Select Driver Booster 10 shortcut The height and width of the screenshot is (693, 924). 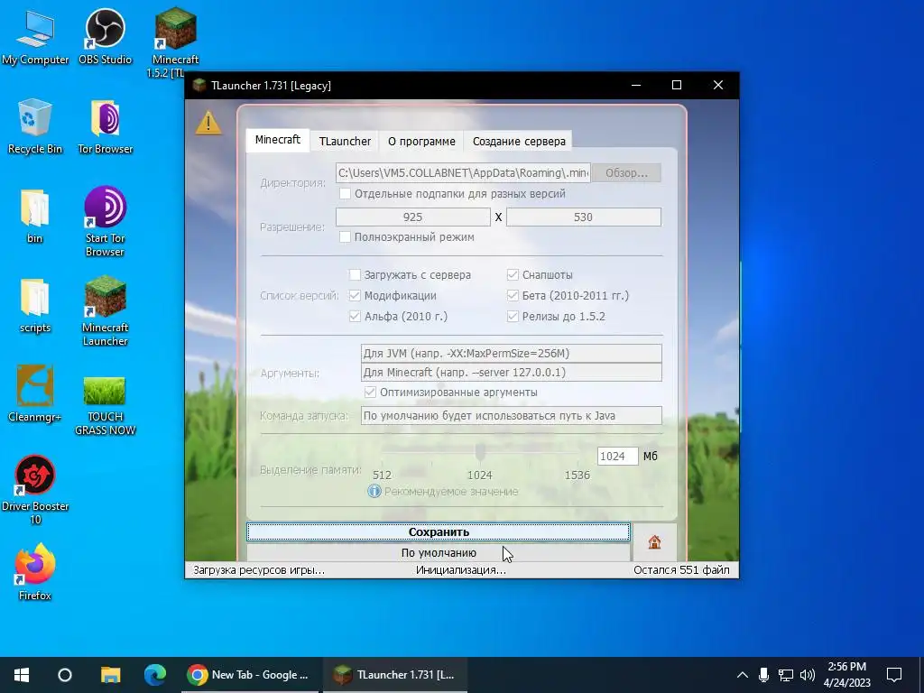coord(35,490)
